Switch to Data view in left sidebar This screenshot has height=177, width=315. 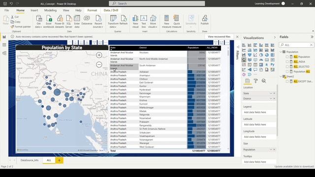(4, 45)
